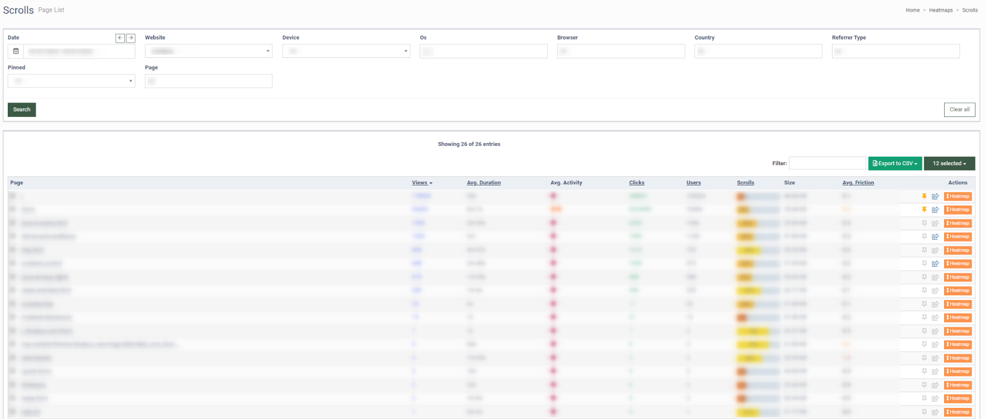Focus the table Filter input field
The width and height of the screenshot is (986, 419).
pos(827,163)
